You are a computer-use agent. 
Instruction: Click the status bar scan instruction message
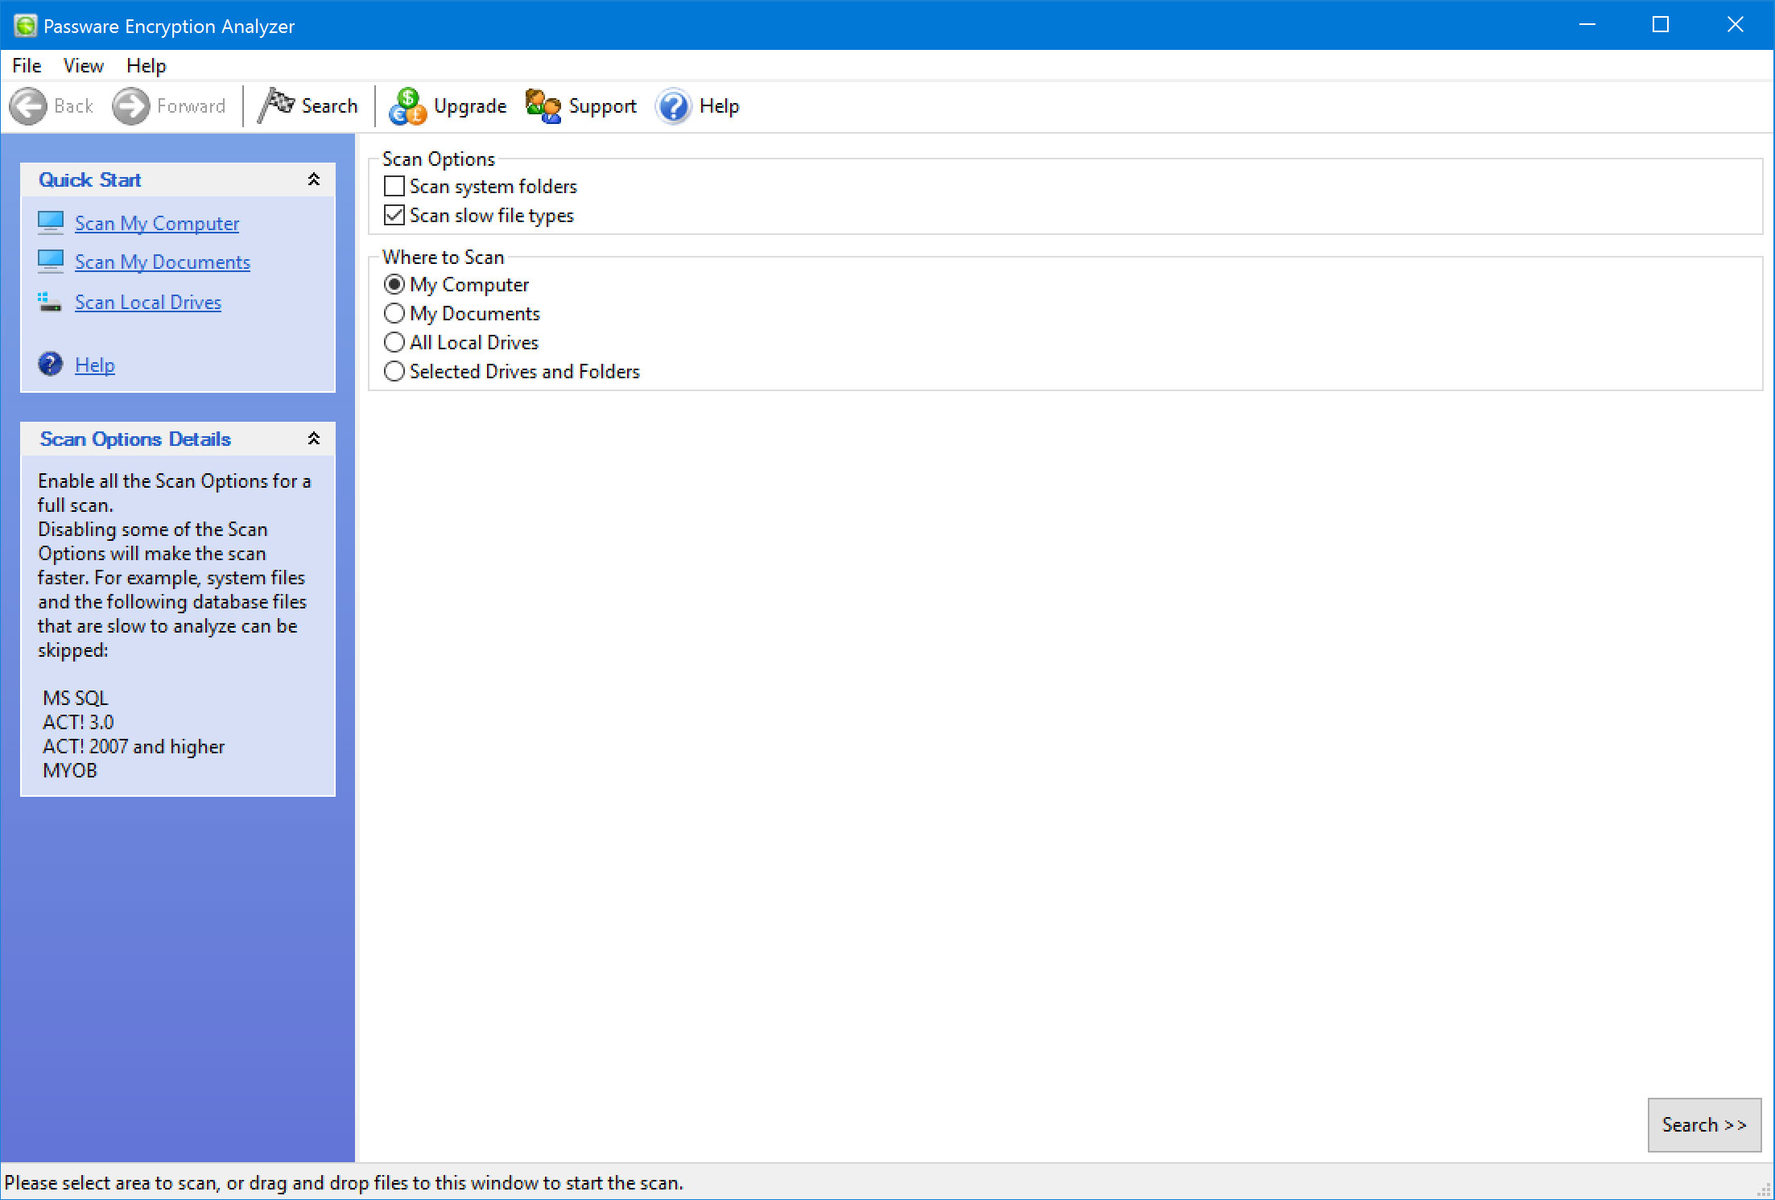point(341,1182)
